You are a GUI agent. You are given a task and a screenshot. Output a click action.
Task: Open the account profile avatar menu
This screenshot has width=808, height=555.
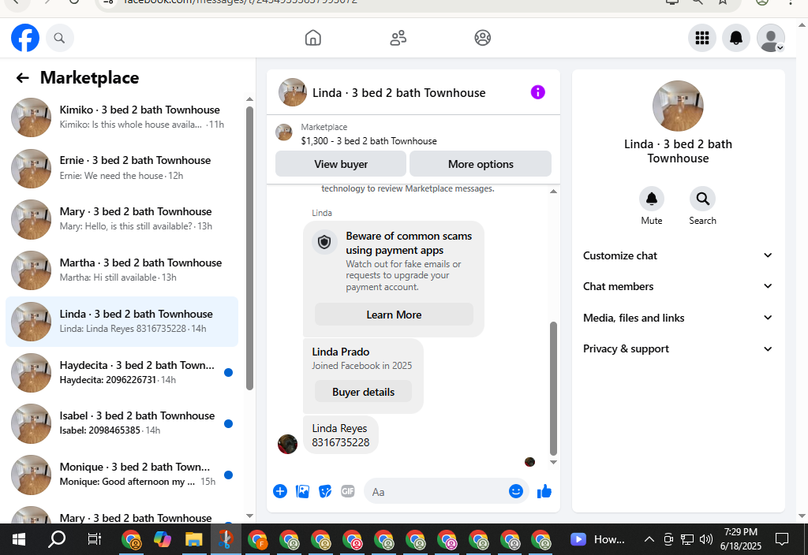[770, 38]
